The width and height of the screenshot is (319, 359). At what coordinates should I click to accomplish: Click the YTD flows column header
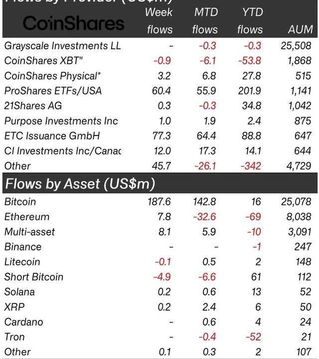250,20
